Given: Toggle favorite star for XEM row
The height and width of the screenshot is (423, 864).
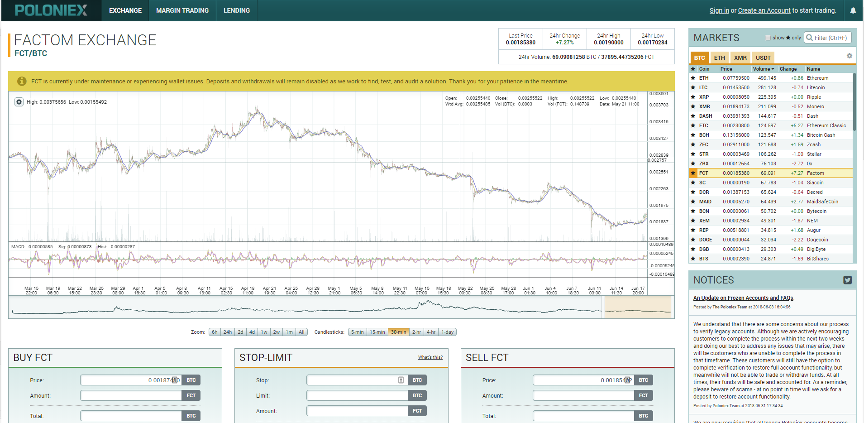Looking at the screenshot, I should click(x=693, y=221).
